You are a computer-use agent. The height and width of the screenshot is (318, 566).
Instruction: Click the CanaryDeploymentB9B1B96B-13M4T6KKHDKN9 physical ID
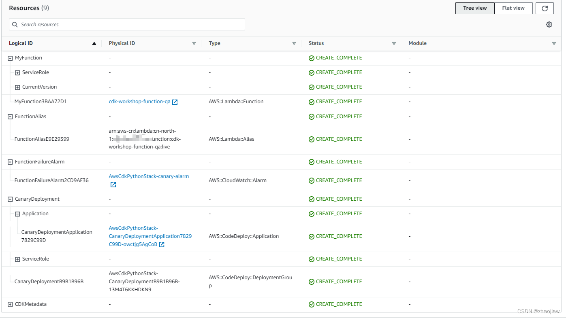click(144, 282)
